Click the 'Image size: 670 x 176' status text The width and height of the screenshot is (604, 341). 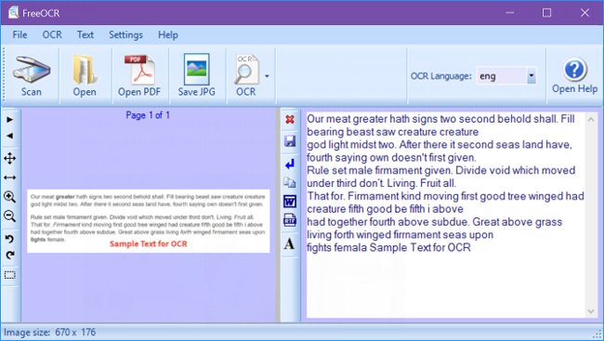(49, 332)
